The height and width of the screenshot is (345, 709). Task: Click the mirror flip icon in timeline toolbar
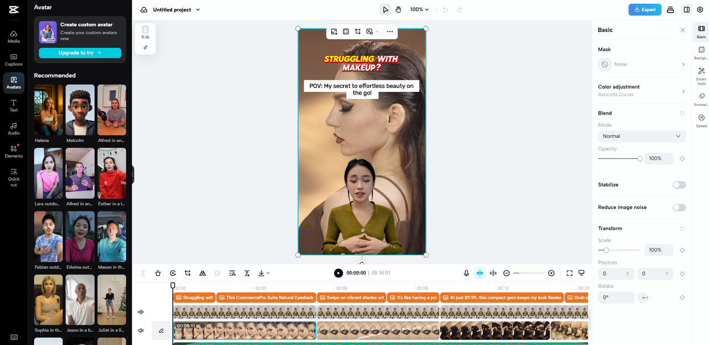202,273
